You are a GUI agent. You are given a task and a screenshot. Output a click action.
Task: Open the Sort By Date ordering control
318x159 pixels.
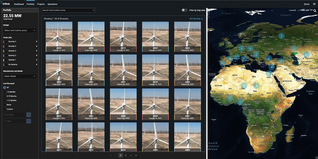(196, 19)
